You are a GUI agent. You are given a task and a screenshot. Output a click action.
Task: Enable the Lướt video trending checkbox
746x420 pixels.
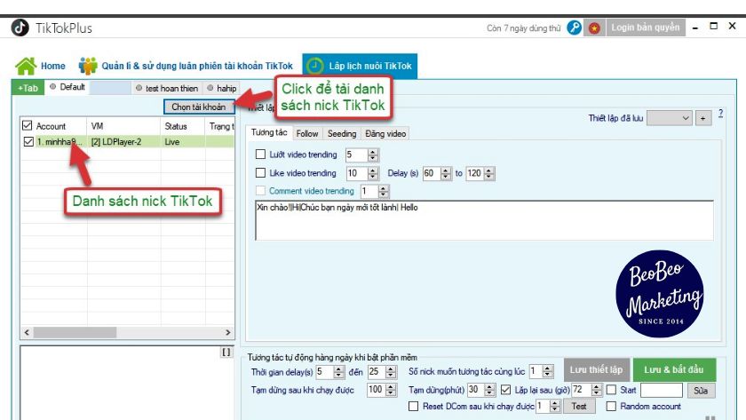coord(260,155)
